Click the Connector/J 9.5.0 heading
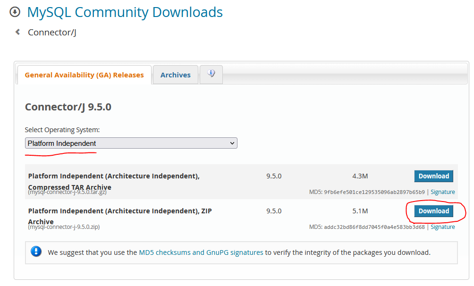 [68, 107]
